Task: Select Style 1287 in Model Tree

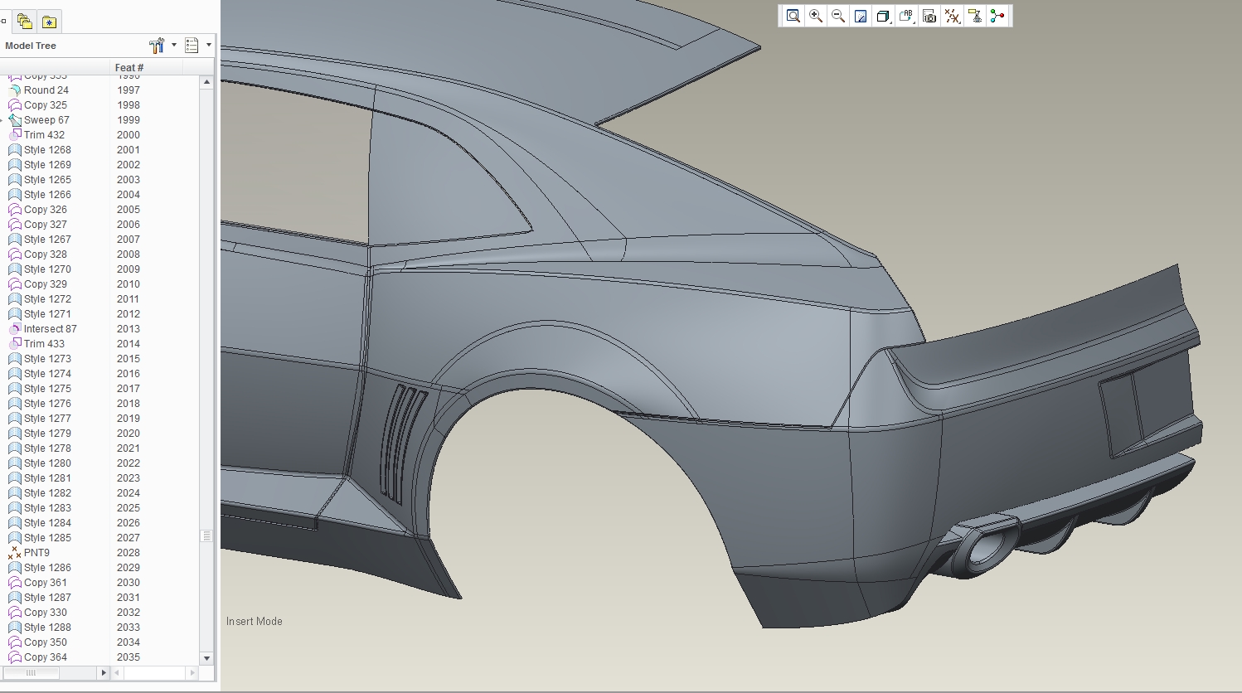Action: pyautogui.click(x=47, y=598)
